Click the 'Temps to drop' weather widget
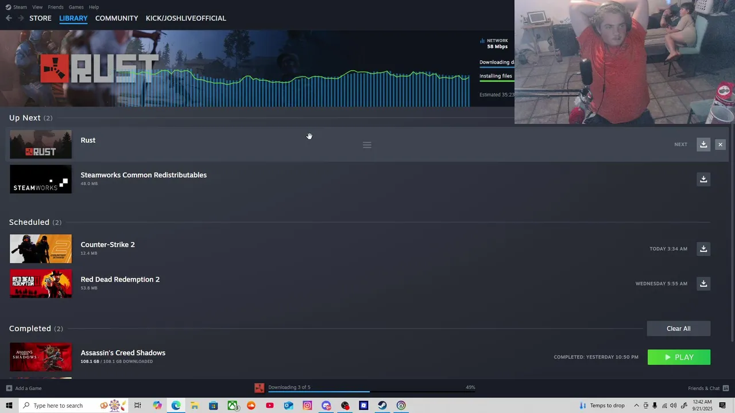 click(x=602, y=406)
